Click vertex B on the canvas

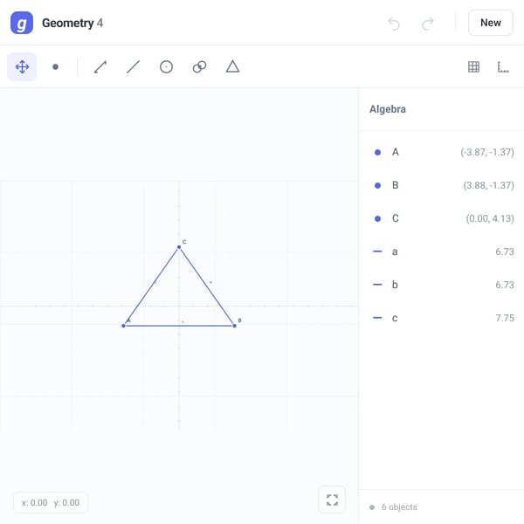pos(234,326)
